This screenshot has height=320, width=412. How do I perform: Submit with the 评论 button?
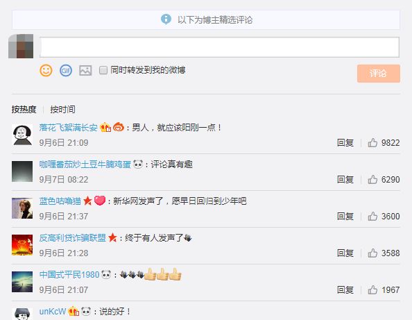point(379,74)
